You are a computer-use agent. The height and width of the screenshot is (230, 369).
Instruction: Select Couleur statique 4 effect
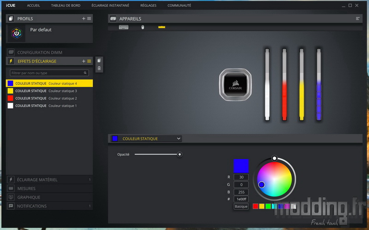[49, 83]
